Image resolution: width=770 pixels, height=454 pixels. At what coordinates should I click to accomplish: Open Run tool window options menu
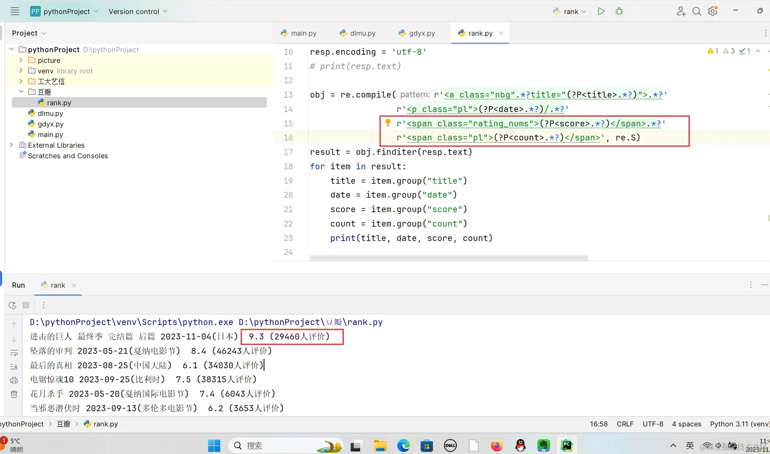tap(751, 285)
